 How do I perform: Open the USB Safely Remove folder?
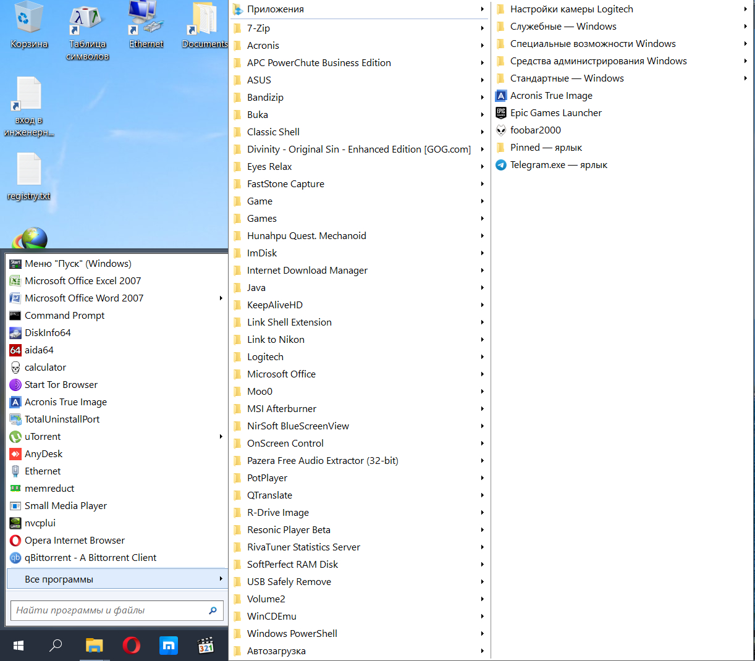pyautogui.click(x=360, y=582)
